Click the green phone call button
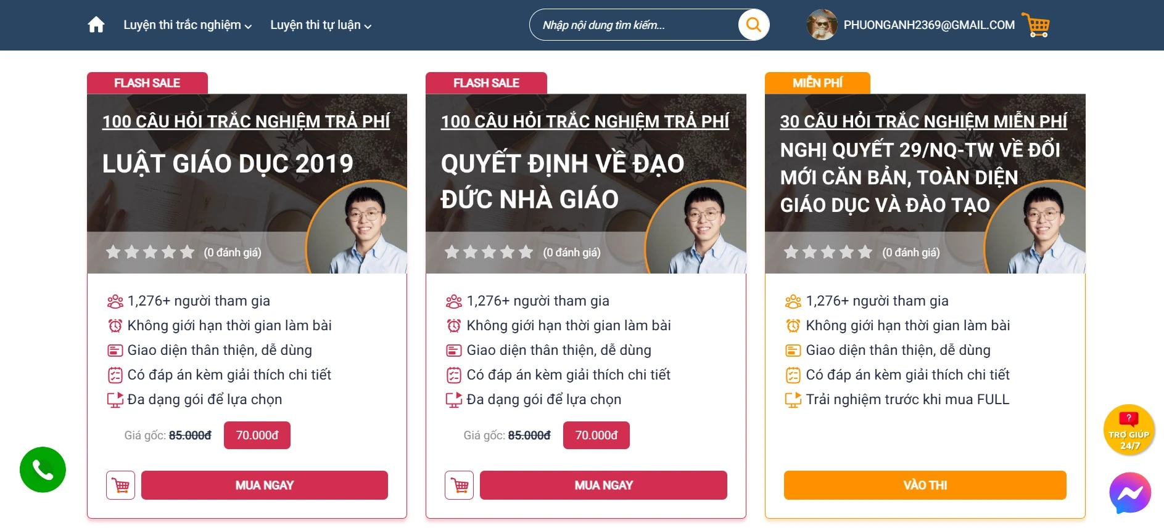The width and height of the screenshot is (1164, 528). [x=43, y=469]
